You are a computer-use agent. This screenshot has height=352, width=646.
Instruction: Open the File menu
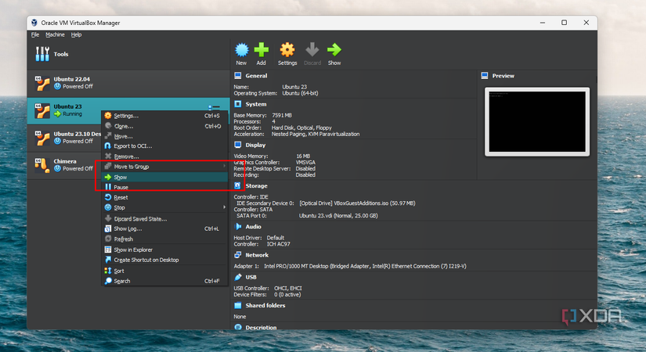coord(35,34)
